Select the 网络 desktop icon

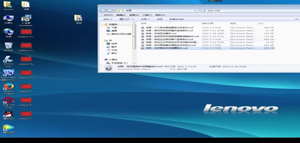pos(9,33)
